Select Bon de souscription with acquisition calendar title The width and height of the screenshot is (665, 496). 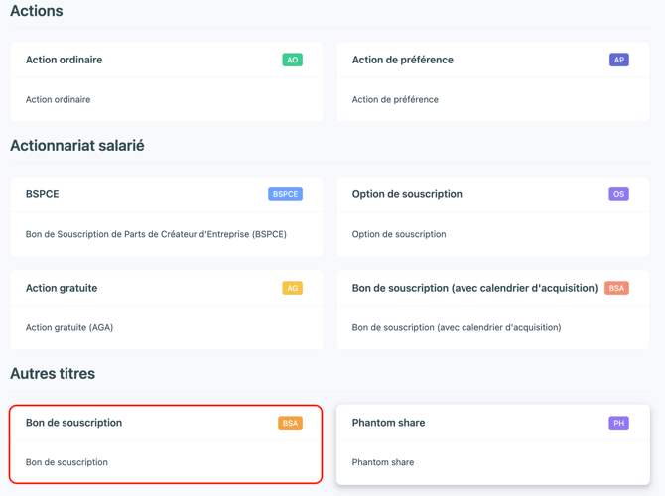coord(474,288)
